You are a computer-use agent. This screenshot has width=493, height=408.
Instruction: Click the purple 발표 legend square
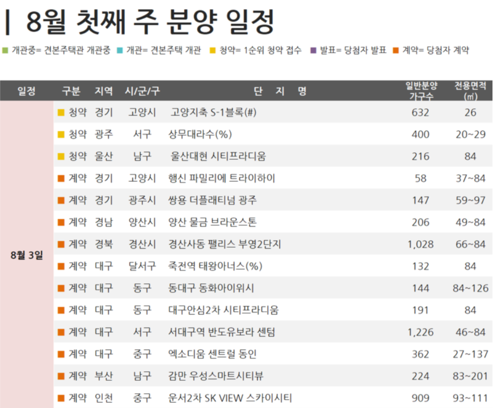click(x=313, y=50)
